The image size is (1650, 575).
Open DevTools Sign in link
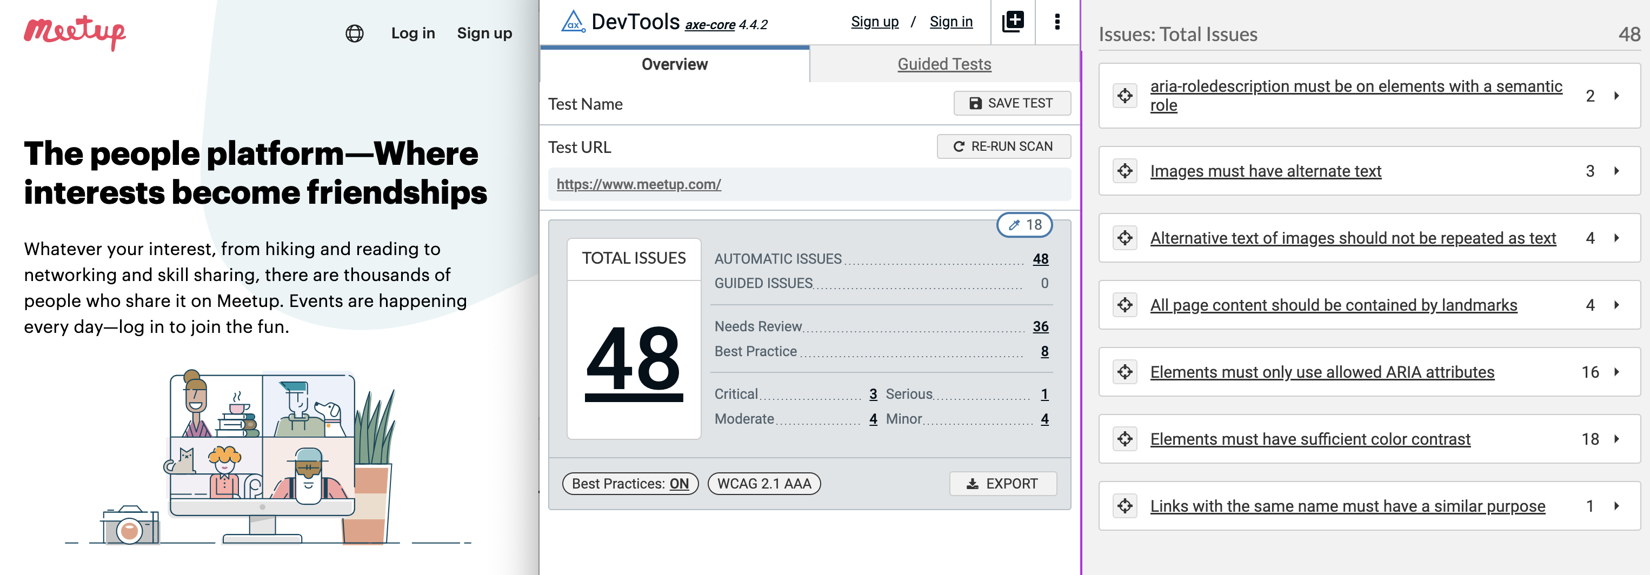point(950,22)
